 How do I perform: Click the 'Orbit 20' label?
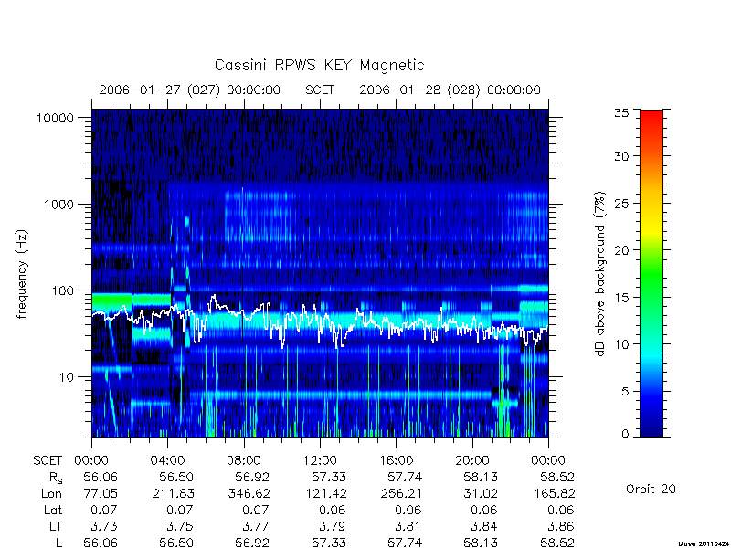point(651,490)
